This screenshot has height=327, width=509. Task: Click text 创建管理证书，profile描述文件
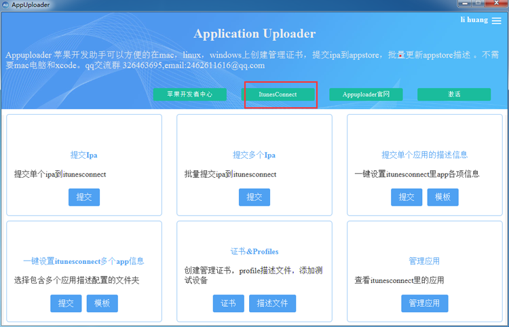pos(254,275)
